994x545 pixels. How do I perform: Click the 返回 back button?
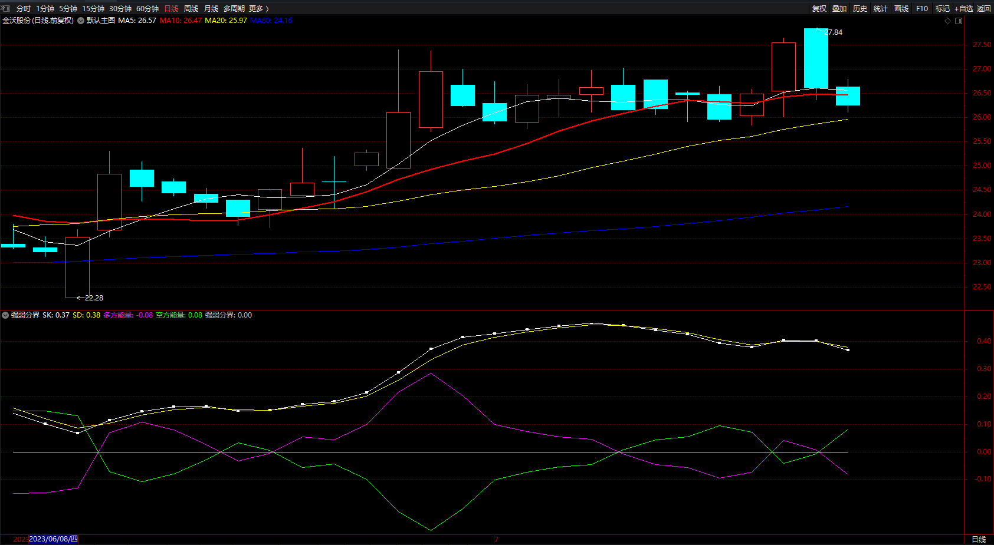984,8
